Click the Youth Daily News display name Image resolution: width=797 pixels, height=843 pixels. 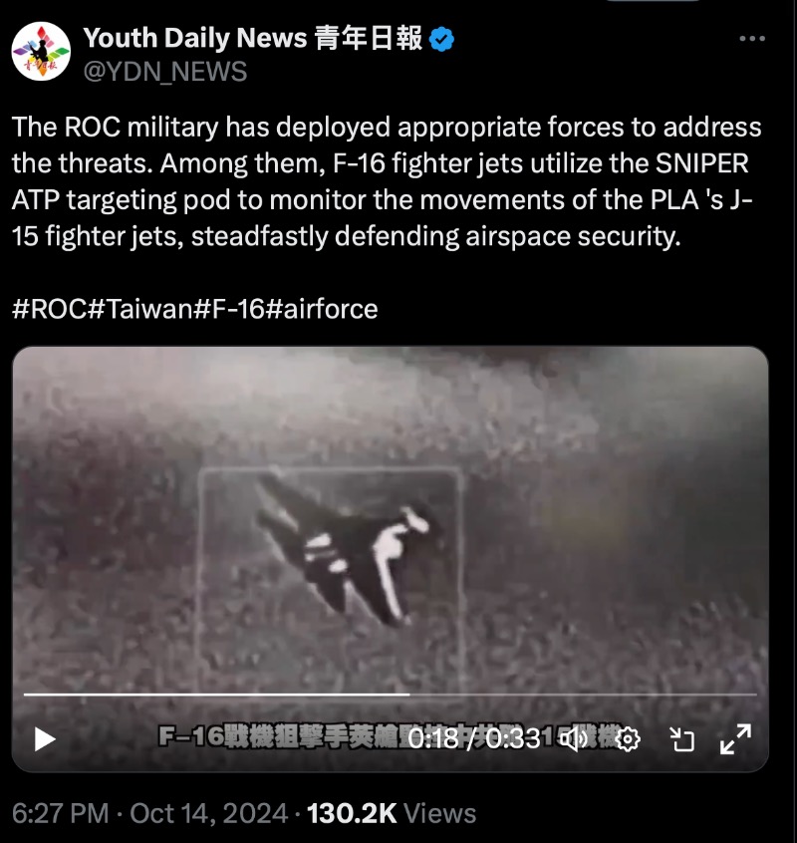coord(253,38)
